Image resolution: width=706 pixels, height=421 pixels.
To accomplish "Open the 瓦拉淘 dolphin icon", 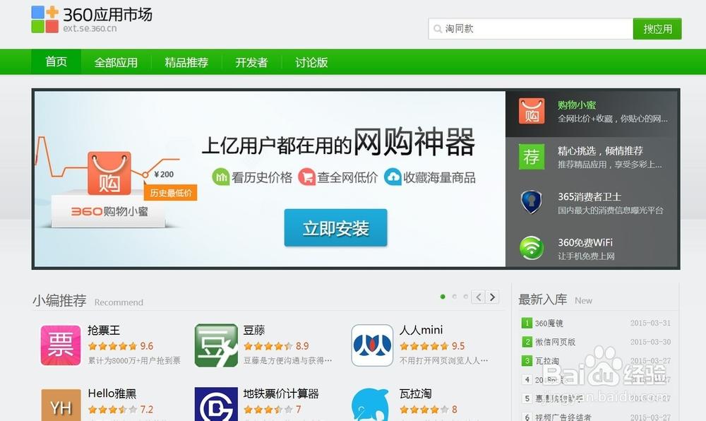I will [370, 405].
